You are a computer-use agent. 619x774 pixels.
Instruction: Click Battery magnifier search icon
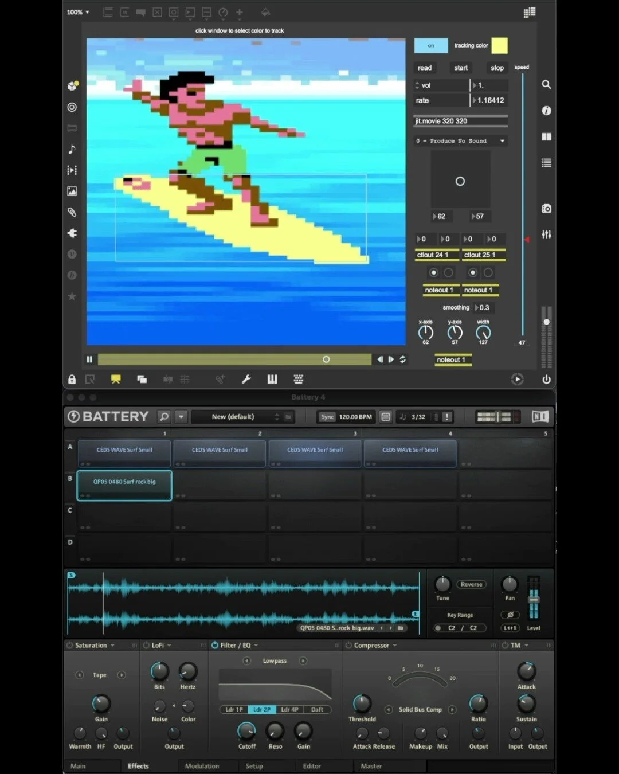164,417
